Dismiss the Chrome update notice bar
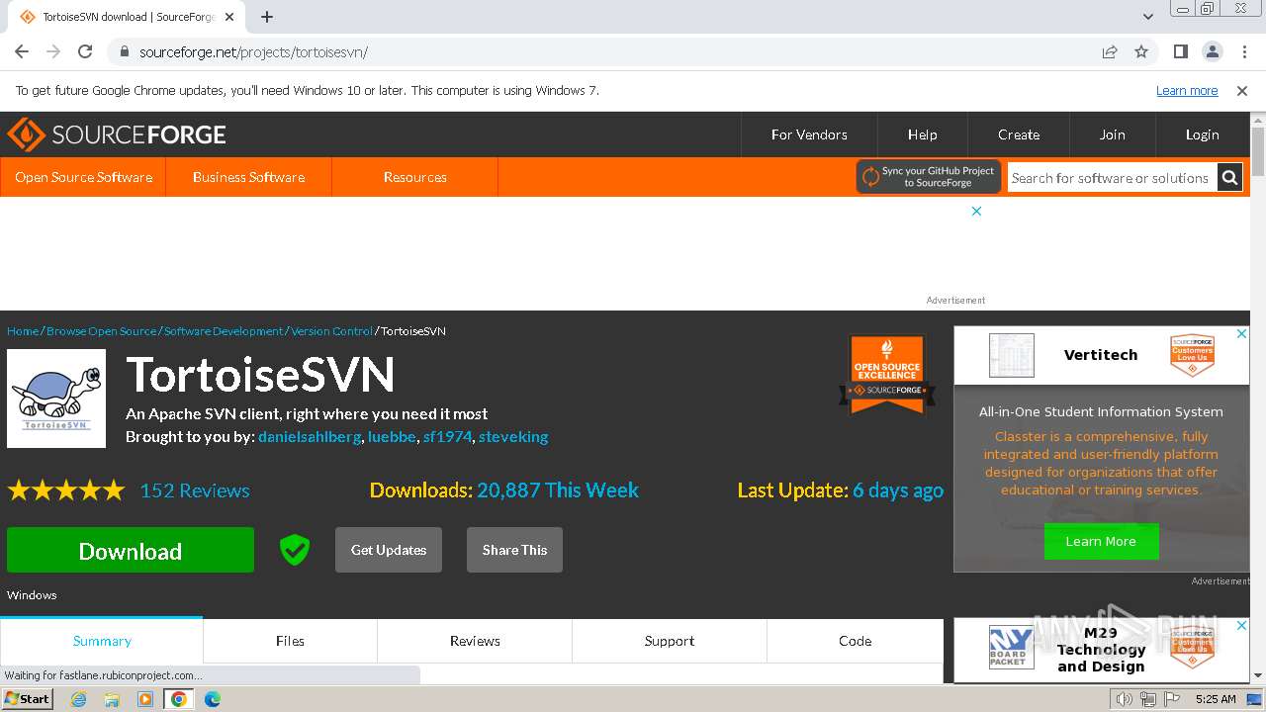Viewport: 1266px width, 712px height. coord(1242,90)
